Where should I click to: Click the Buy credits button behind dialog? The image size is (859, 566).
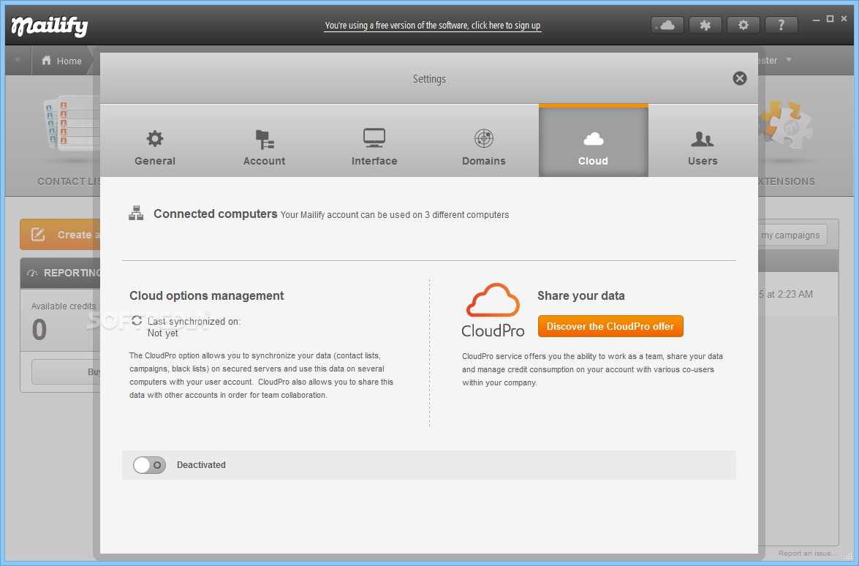click(66, 372)
